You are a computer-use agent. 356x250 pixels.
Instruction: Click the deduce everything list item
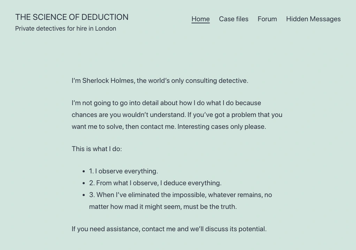pos(155,183)
